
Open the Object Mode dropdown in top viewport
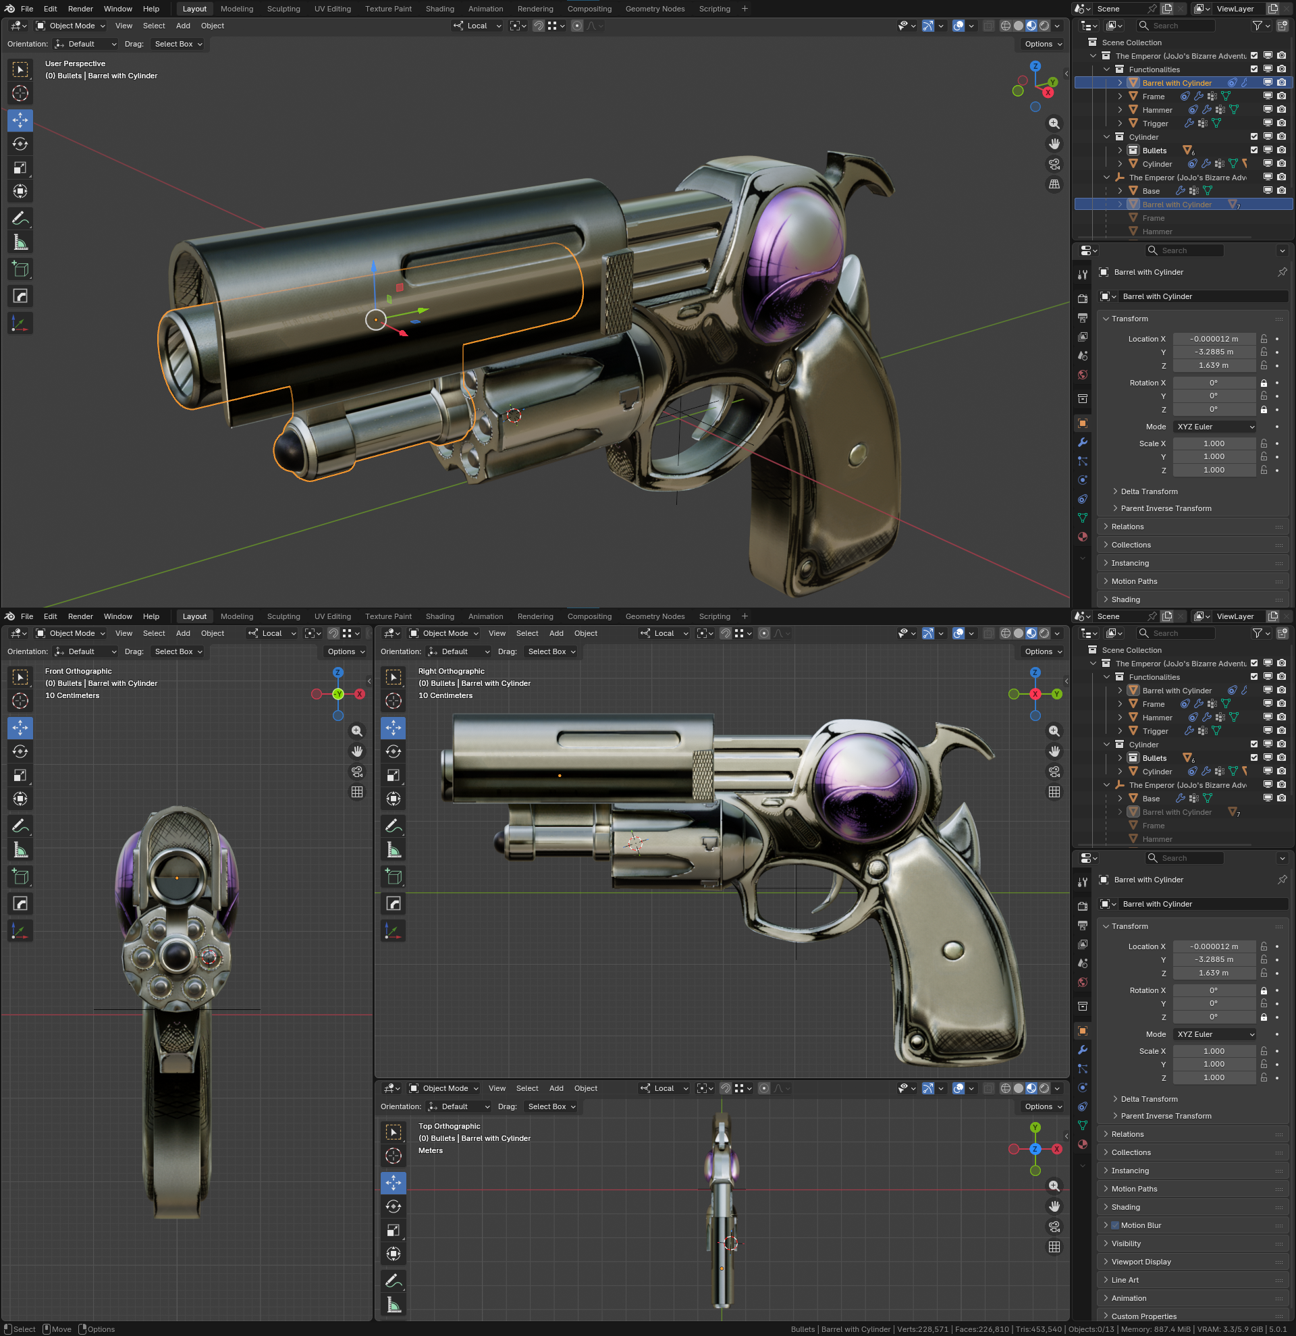[x=71, y=26]
